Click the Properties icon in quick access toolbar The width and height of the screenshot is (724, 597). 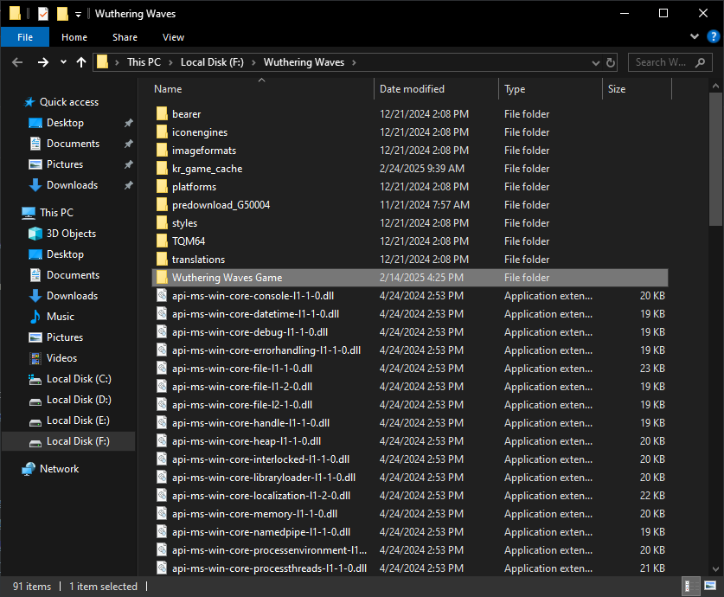(x=43, y=14)
